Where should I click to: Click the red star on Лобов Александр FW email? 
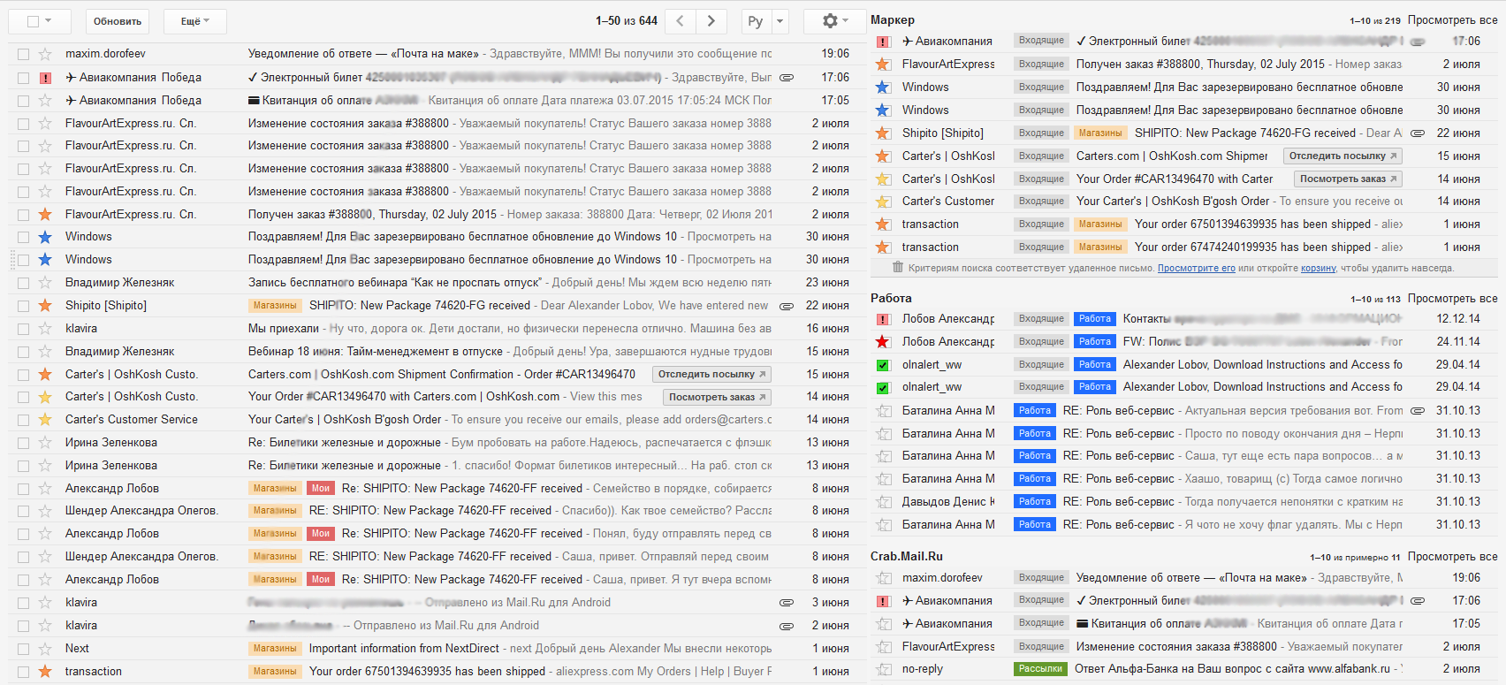pos(882,342)
